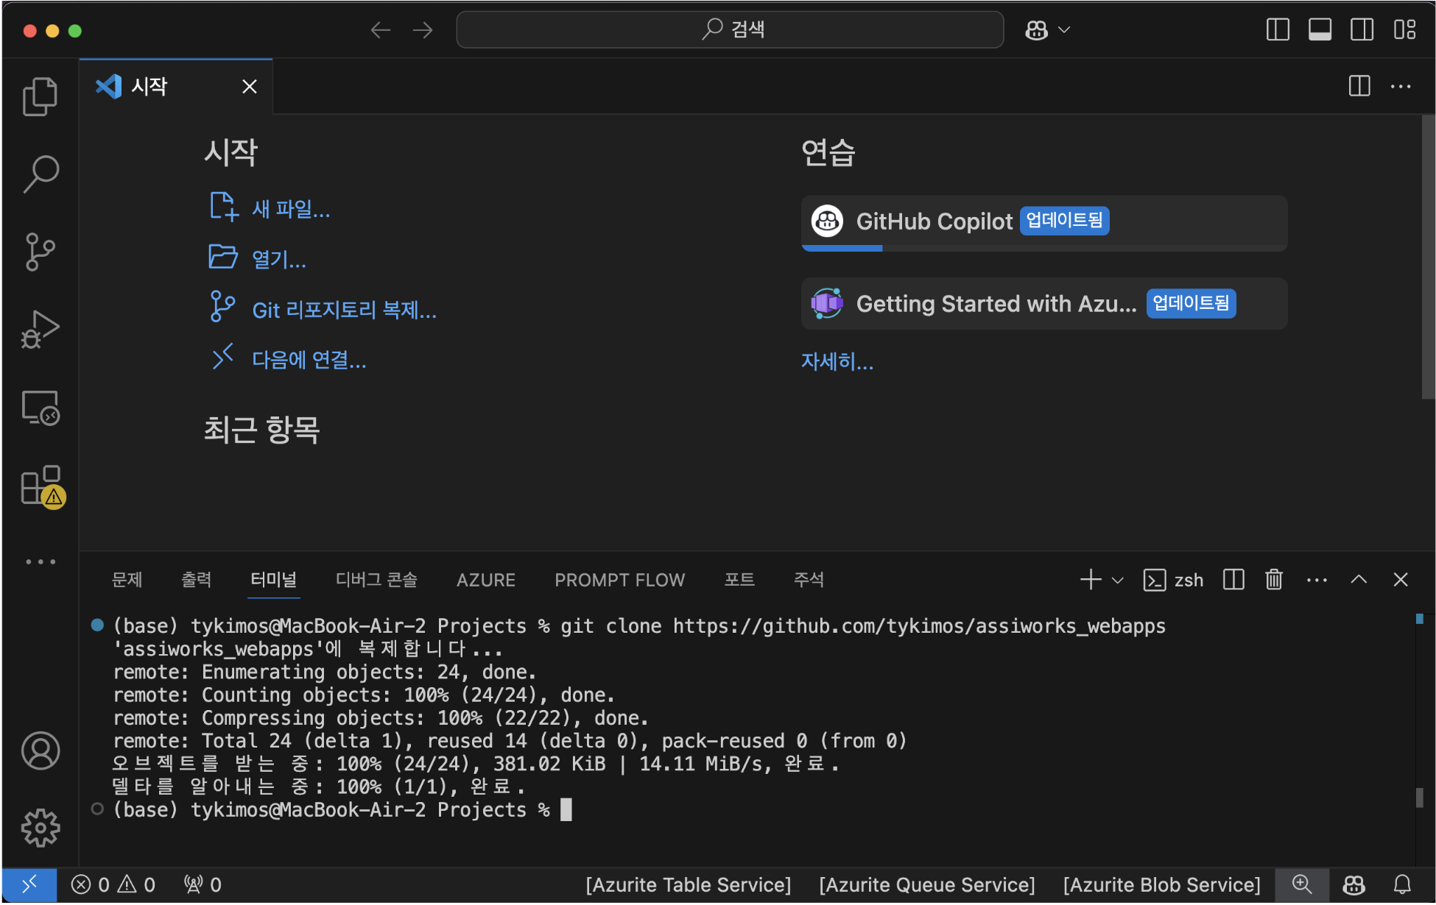Toggle the bottom panel layout button
The width and height of the screenshot is (1436, 905).
(x=1320, y=30)
